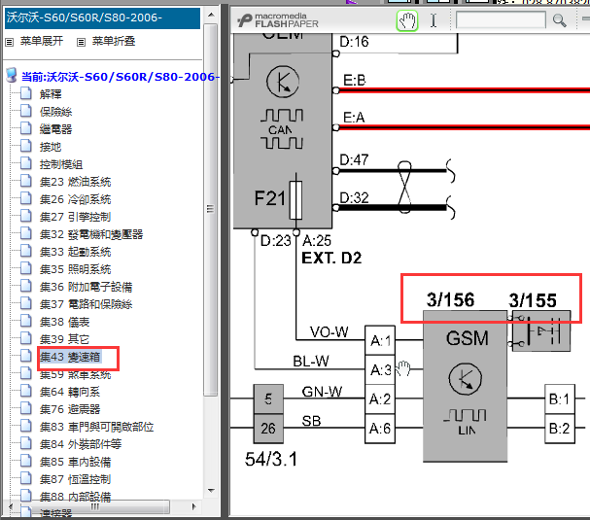Open the 繼電器 tree item
This screenshot has width=590, height=520.
point(55,129)
